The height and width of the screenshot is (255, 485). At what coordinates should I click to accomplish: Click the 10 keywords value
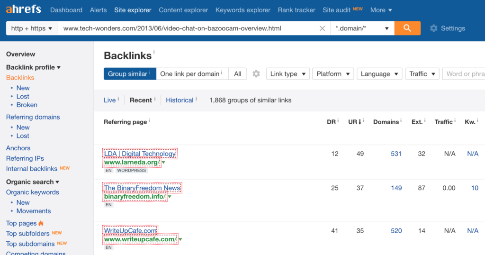[x=475, y=188]
